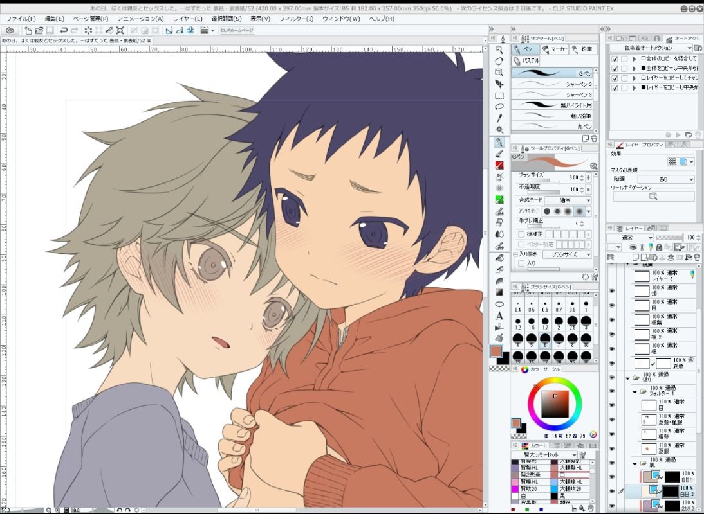Viewport: 704px width, 514px height.
Task: Toggle lock layer padlock icon
Action: 659,247
